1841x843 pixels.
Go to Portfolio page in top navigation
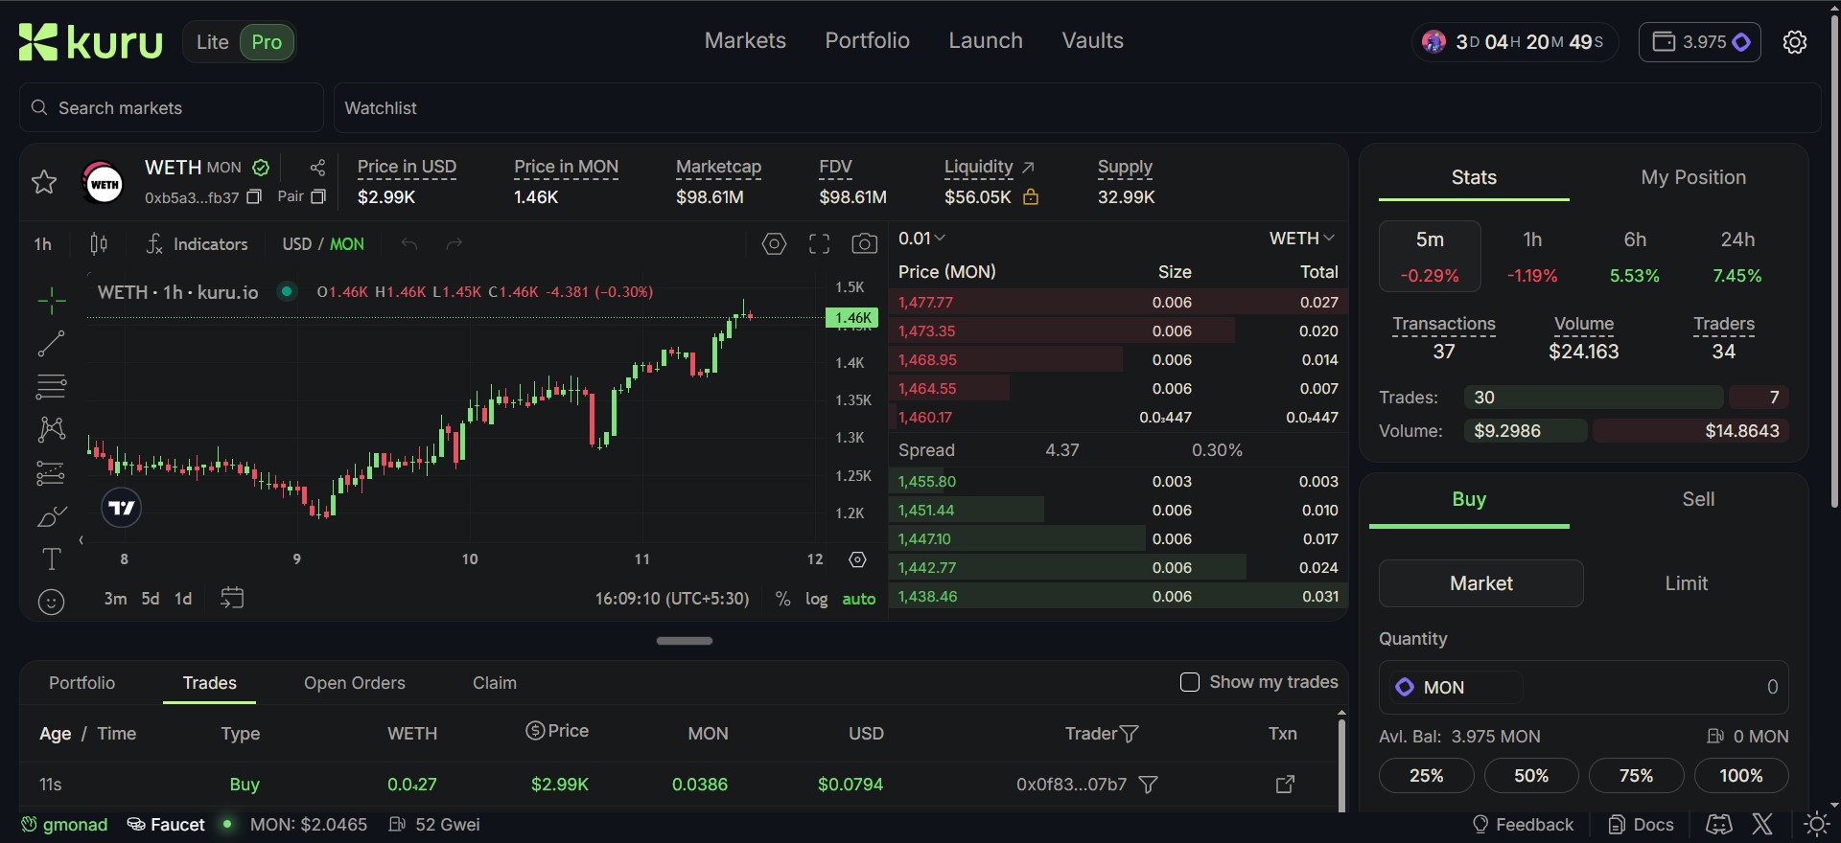point(867,40)
